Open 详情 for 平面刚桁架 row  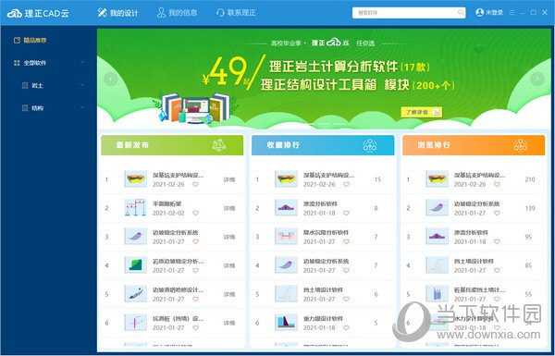click(229, 208)
